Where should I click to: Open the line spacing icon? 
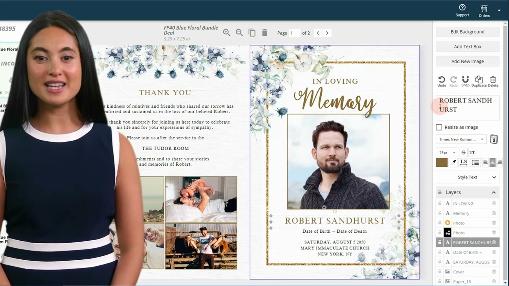[x=475, y=162]
